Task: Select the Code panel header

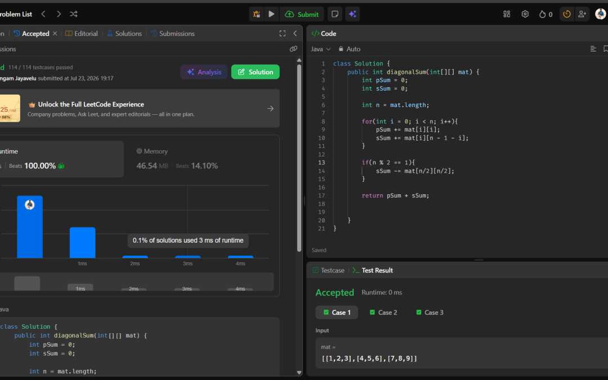Action: [324, 34]
